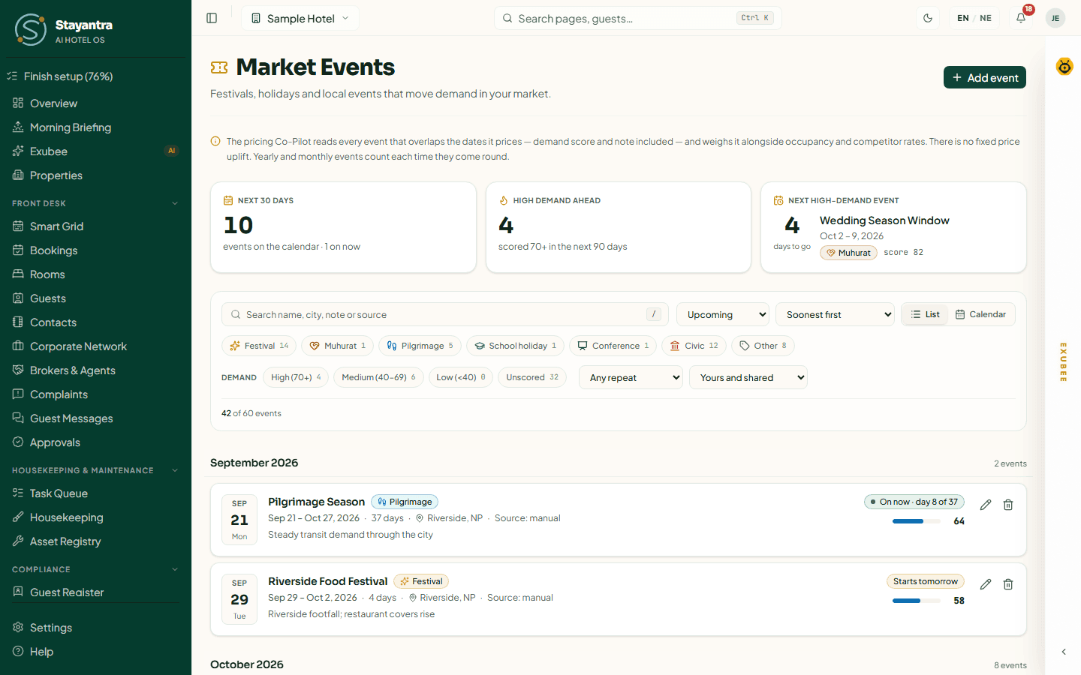
Task: Open Brokers & Agents
Action: coord(95,370)
